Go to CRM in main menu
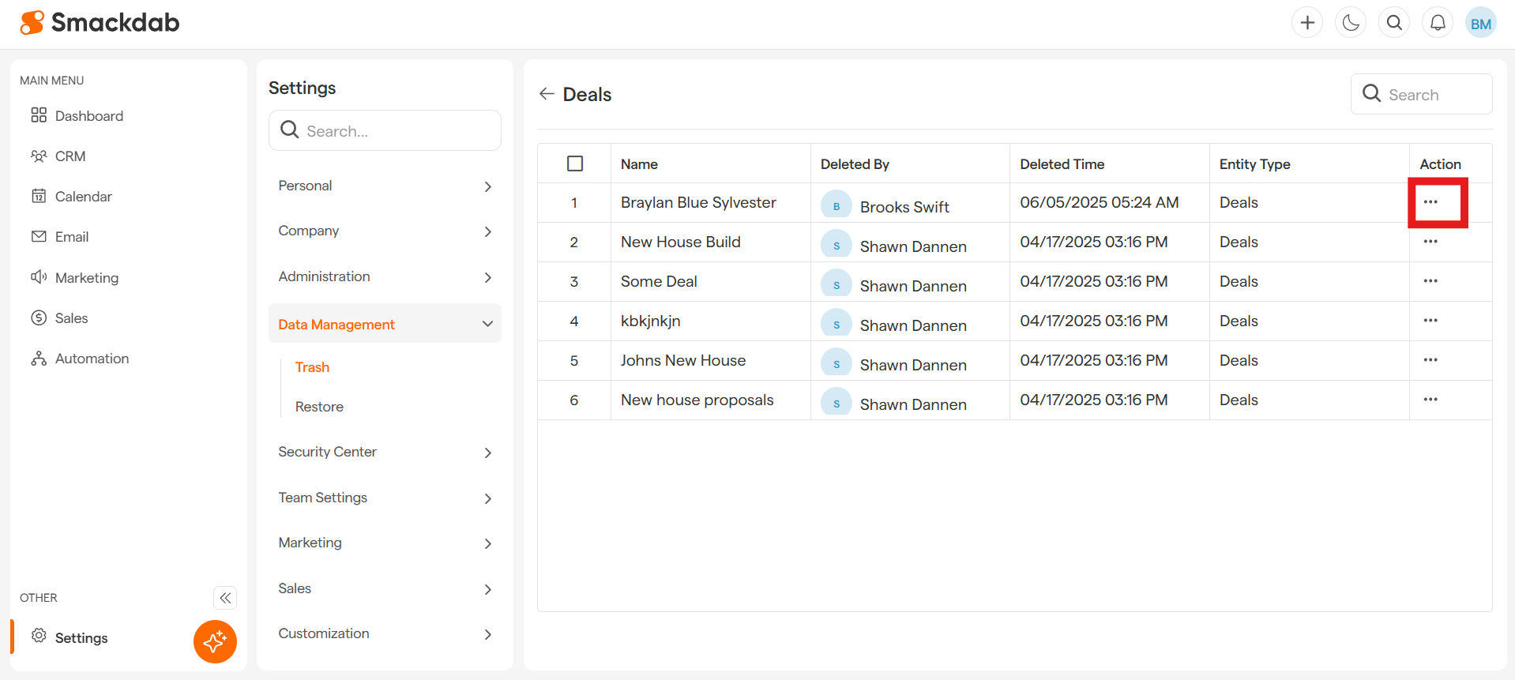1515x680 pixels. (x=70, y=156)
